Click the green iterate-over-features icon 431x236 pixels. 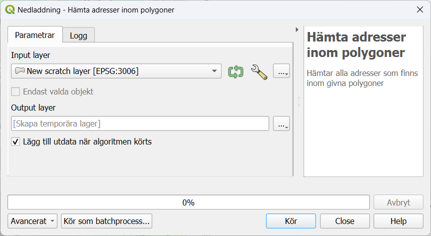coord(235,71)
